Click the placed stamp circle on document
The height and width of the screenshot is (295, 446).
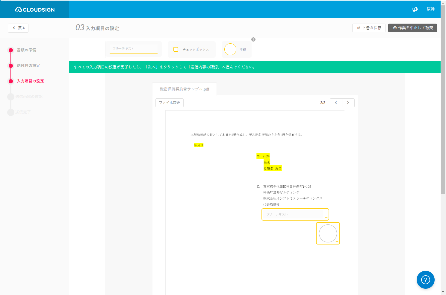(328, 233)
